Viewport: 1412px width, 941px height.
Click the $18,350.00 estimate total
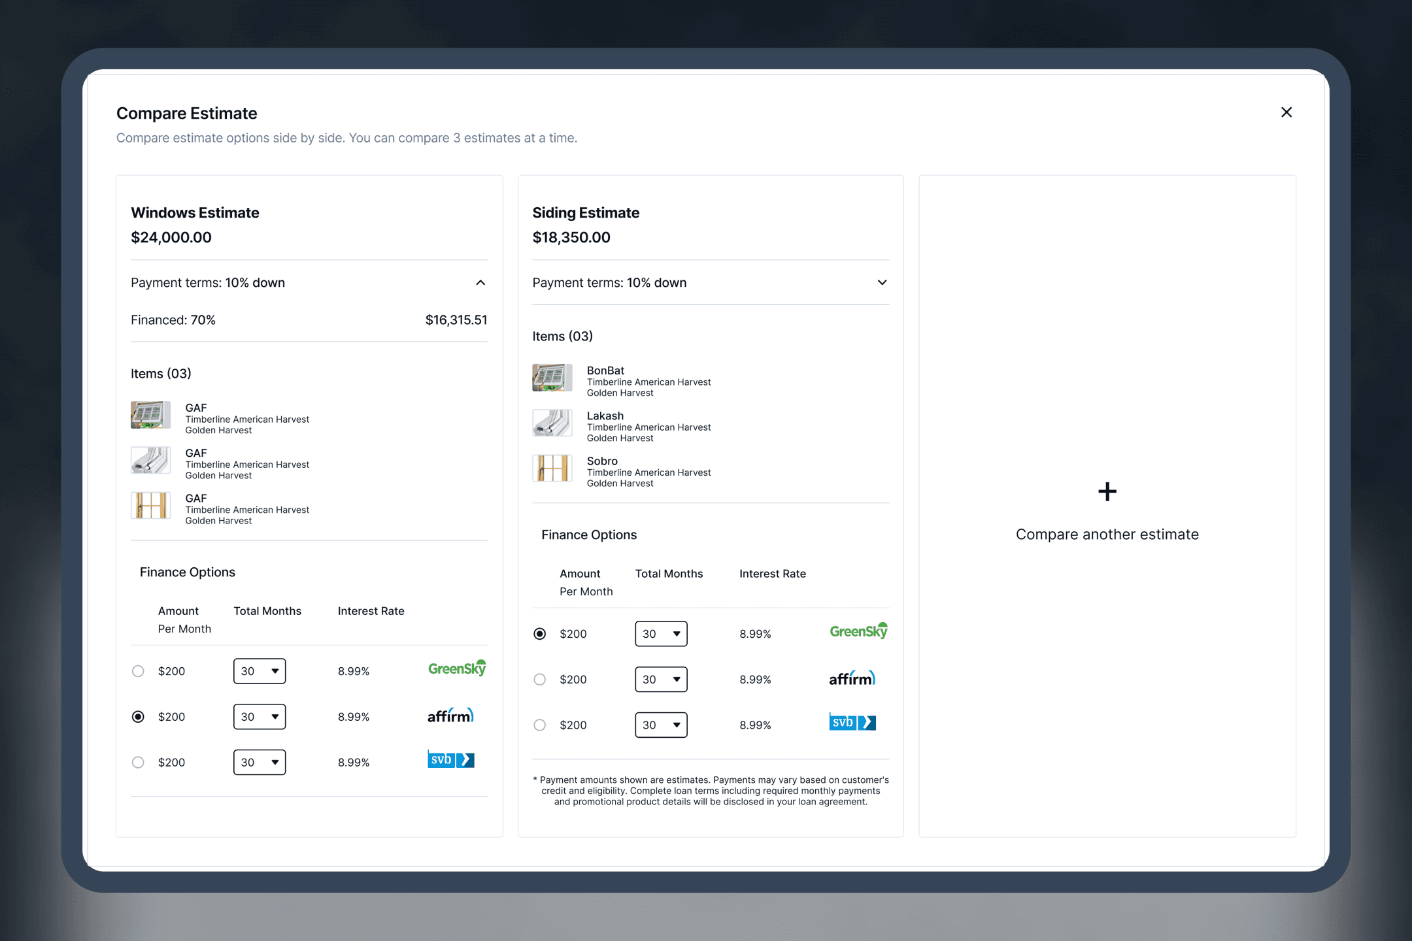[x=571, y=237]
